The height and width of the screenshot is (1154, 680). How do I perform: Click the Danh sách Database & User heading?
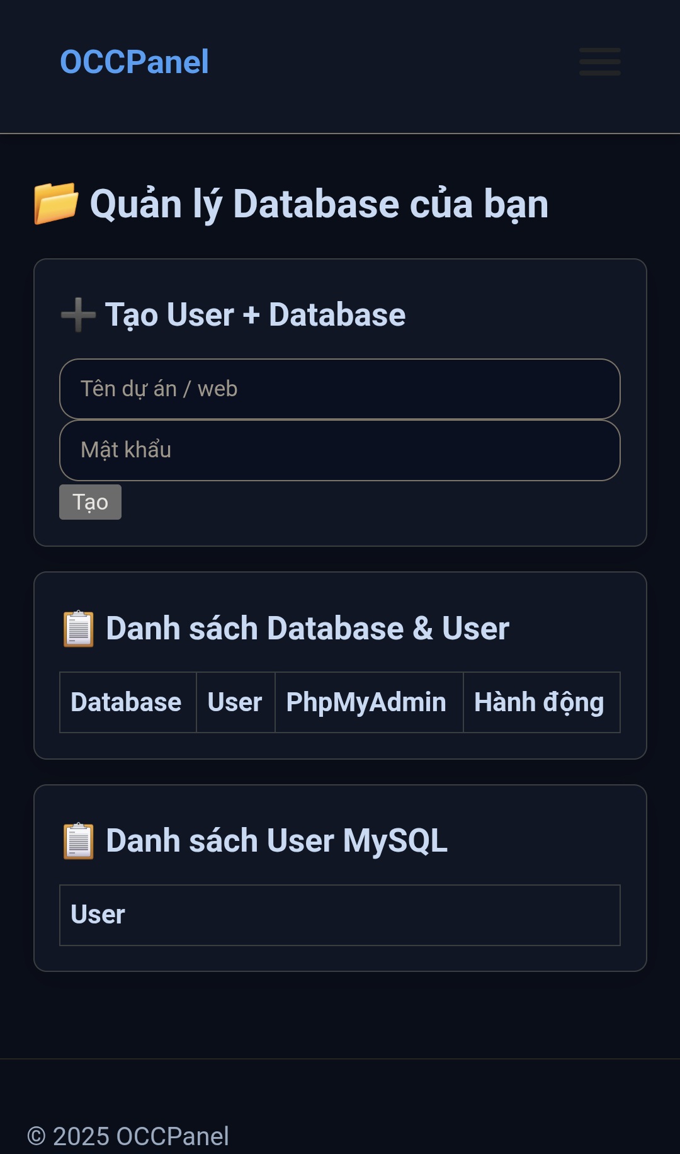pos(307,629)
